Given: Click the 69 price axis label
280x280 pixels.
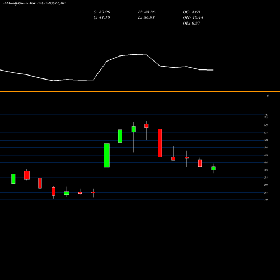Looking at the screenshot, I should (266, 125).
